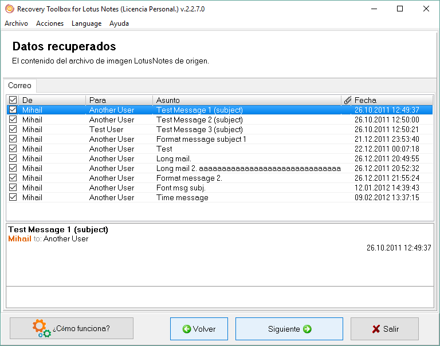Go back with the Volver button
The image size is (440, 346).
click(199, 329)
